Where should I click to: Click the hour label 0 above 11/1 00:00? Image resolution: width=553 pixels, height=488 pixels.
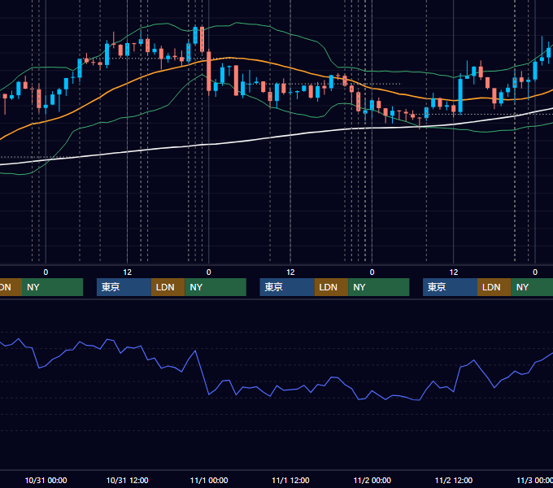coord(209,272)
